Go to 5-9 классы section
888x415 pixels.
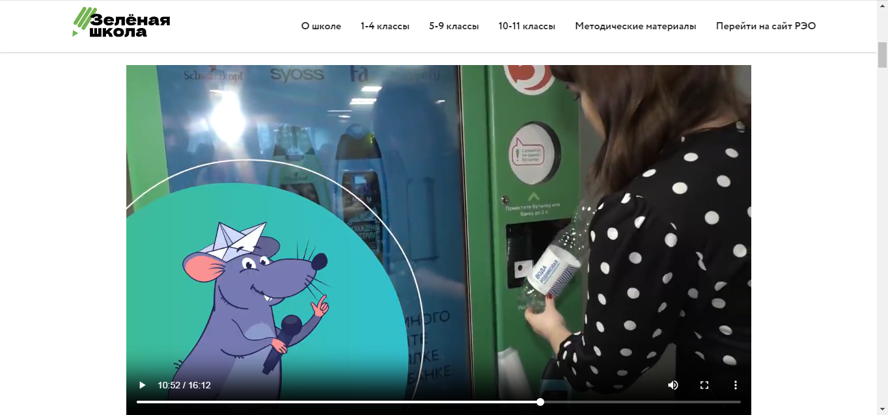[x=454, y=26]
